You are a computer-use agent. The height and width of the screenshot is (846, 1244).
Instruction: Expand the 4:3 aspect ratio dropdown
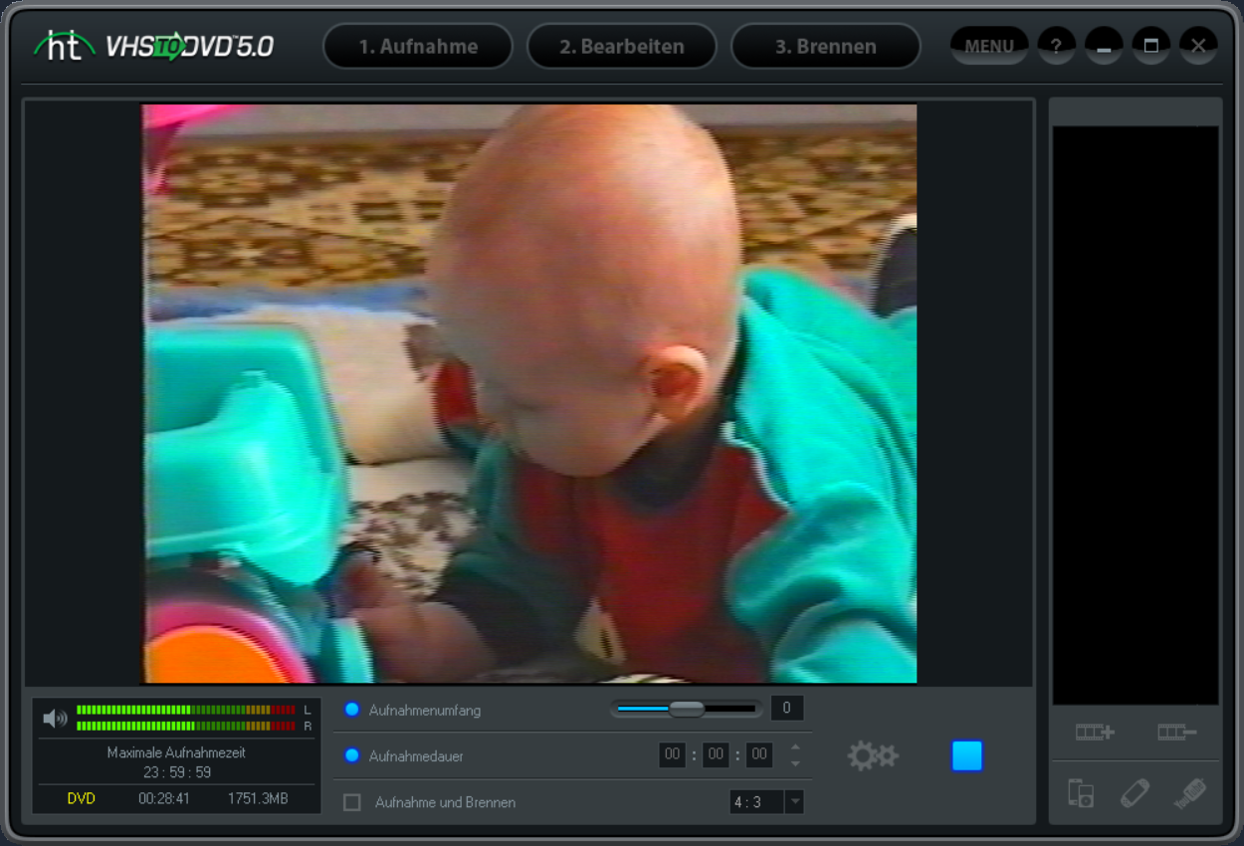tap(793, 802)
